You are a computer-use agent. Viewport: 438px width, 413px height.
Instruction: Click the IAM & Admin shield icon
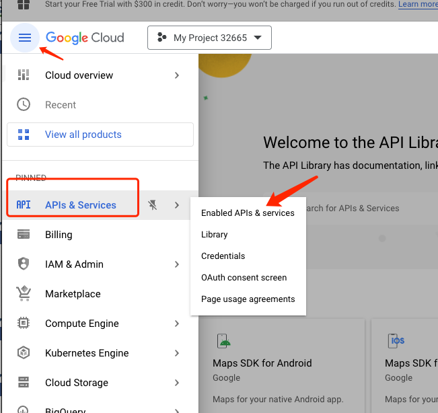[x=24, y=264]
